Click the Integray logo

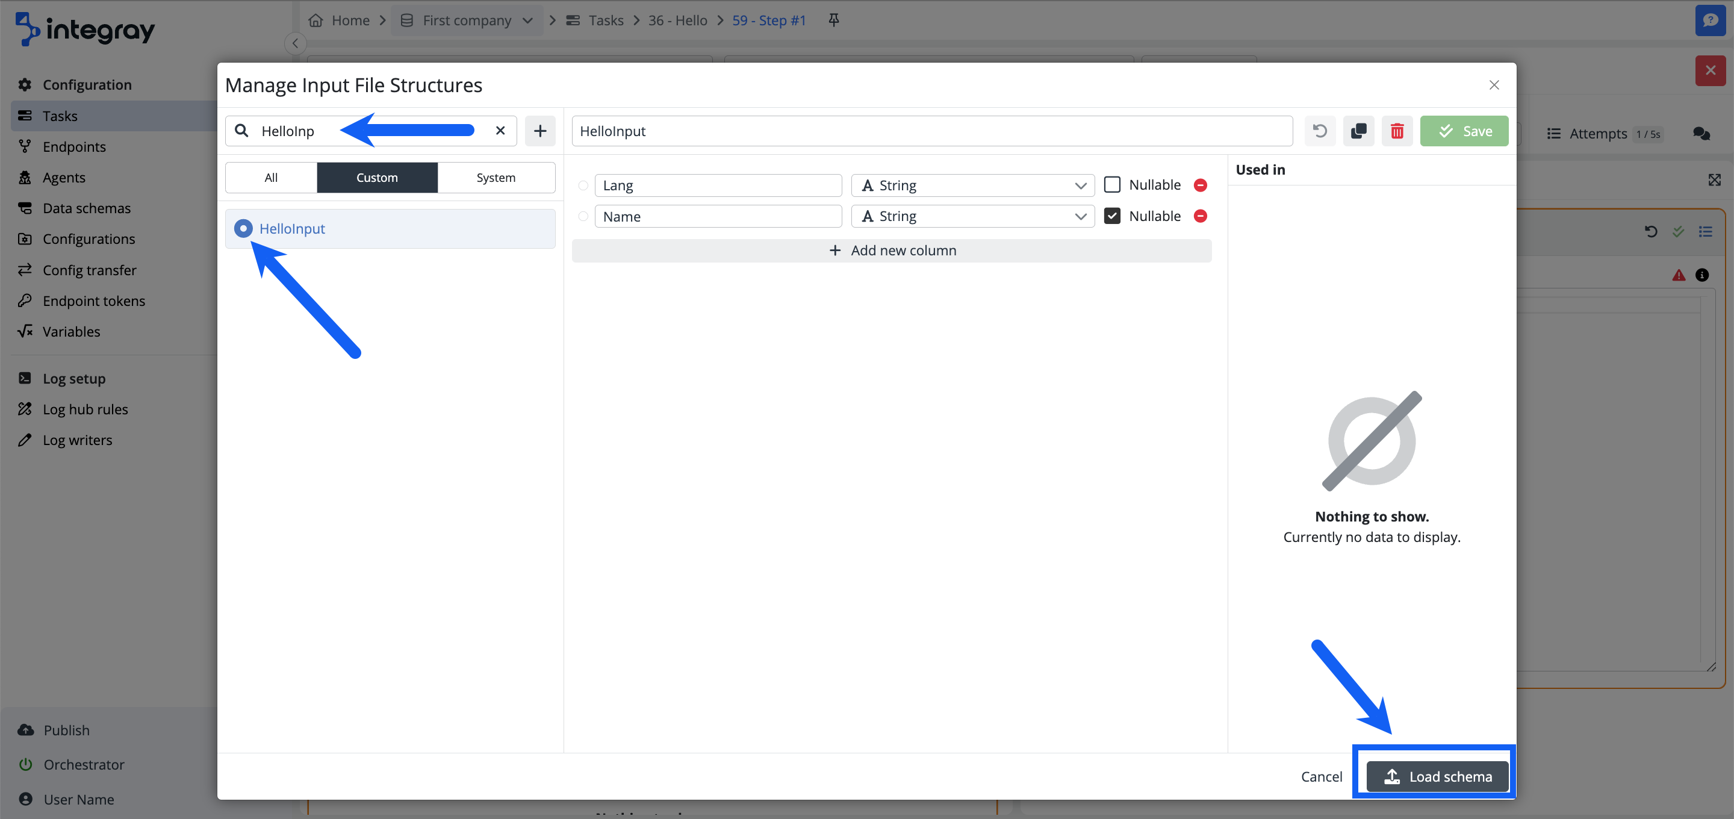(x=84, y=30)
